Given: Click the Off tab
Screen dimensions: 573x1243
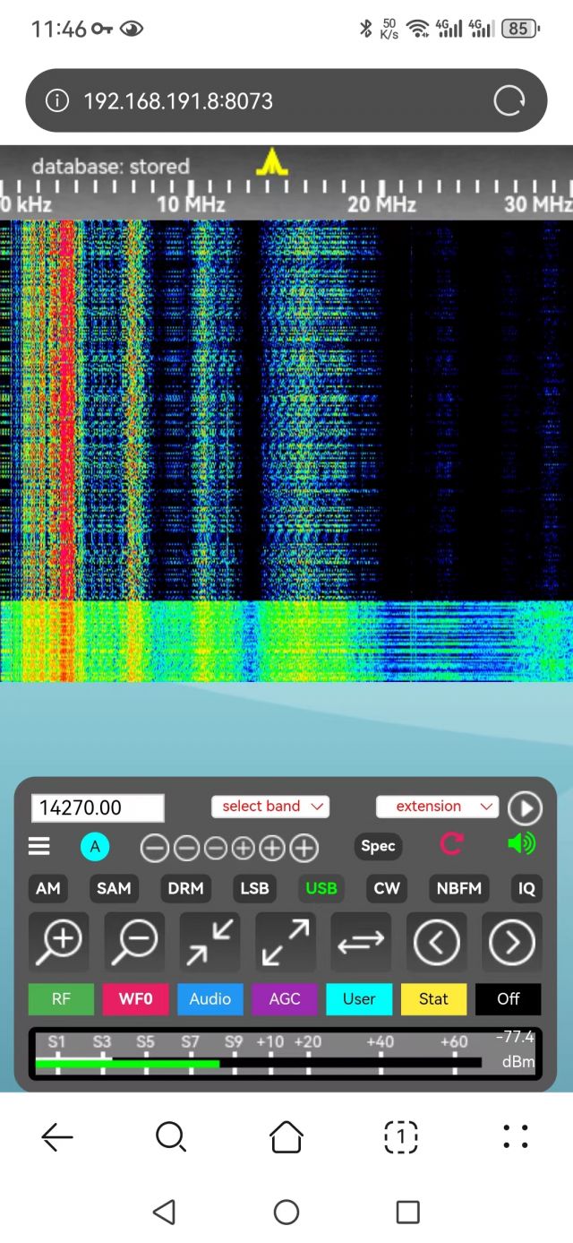Looking at the screenshot, I should (509, 999).
